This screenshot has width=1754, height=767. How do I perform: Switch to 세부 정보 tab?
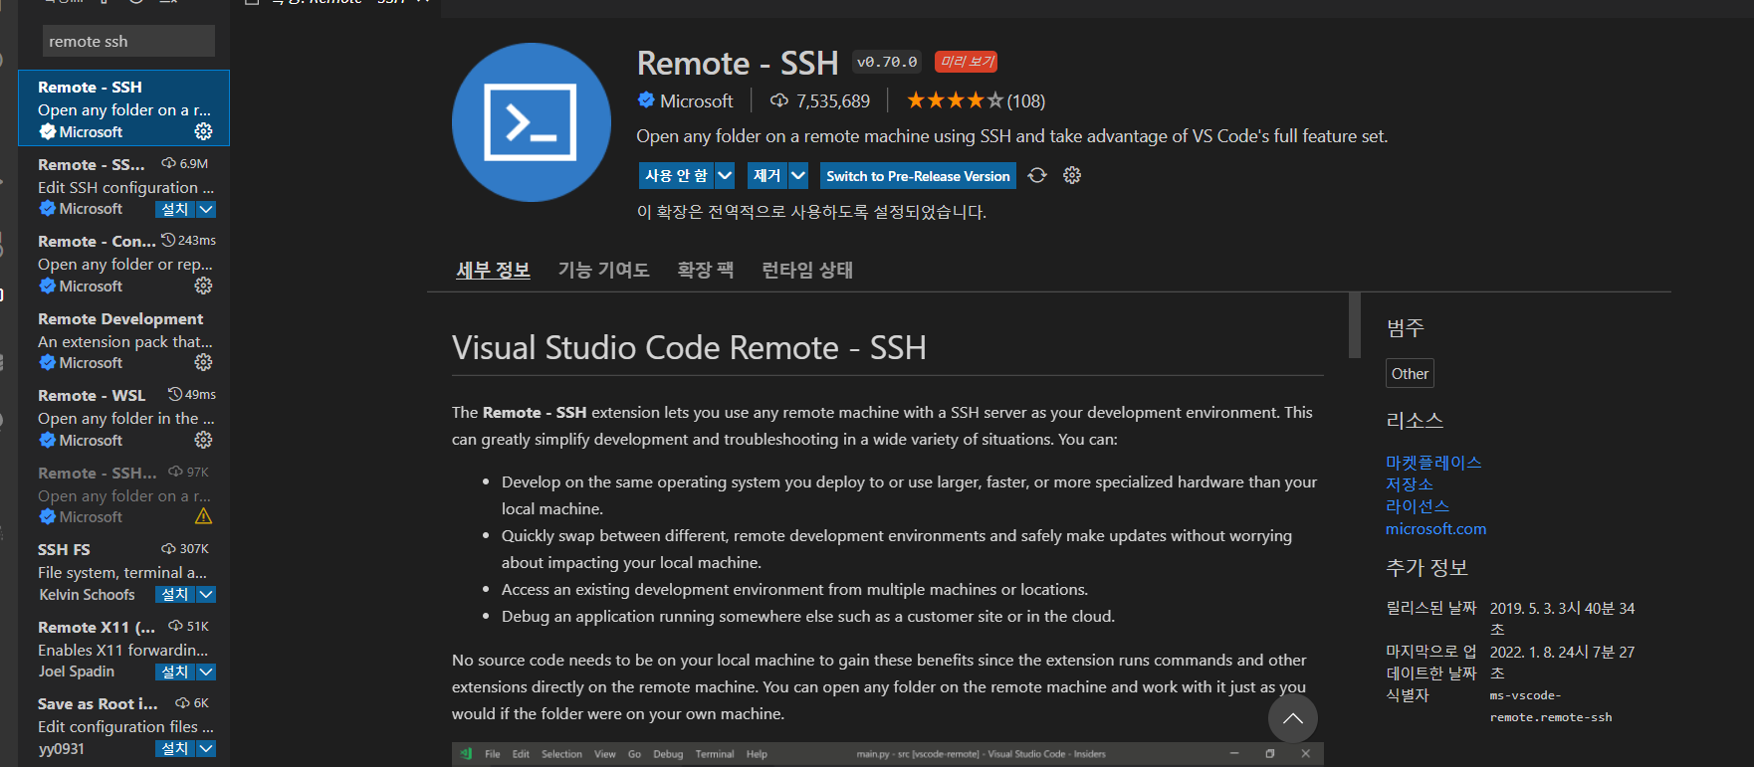(493, 270)
